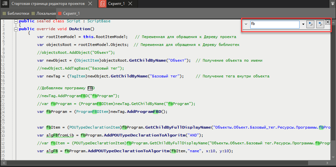Select the Локальная breadcrumb item
Image resolution: width=336 pixels, height=167 pixels.
46,13
